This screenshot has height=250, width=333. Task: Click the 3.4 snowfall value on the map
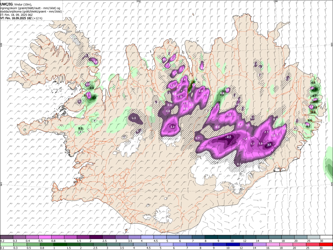(269, 145)
